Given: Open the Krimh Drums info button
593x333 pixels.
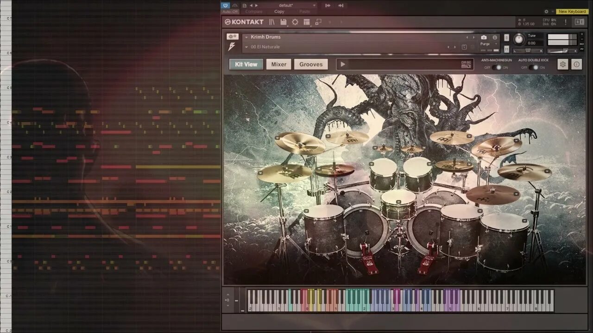Looking at the screenshot, I should (x=576, y=64).
